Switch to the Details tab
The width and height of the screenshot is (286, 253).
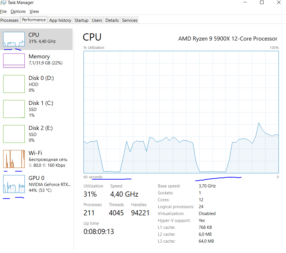112,20
